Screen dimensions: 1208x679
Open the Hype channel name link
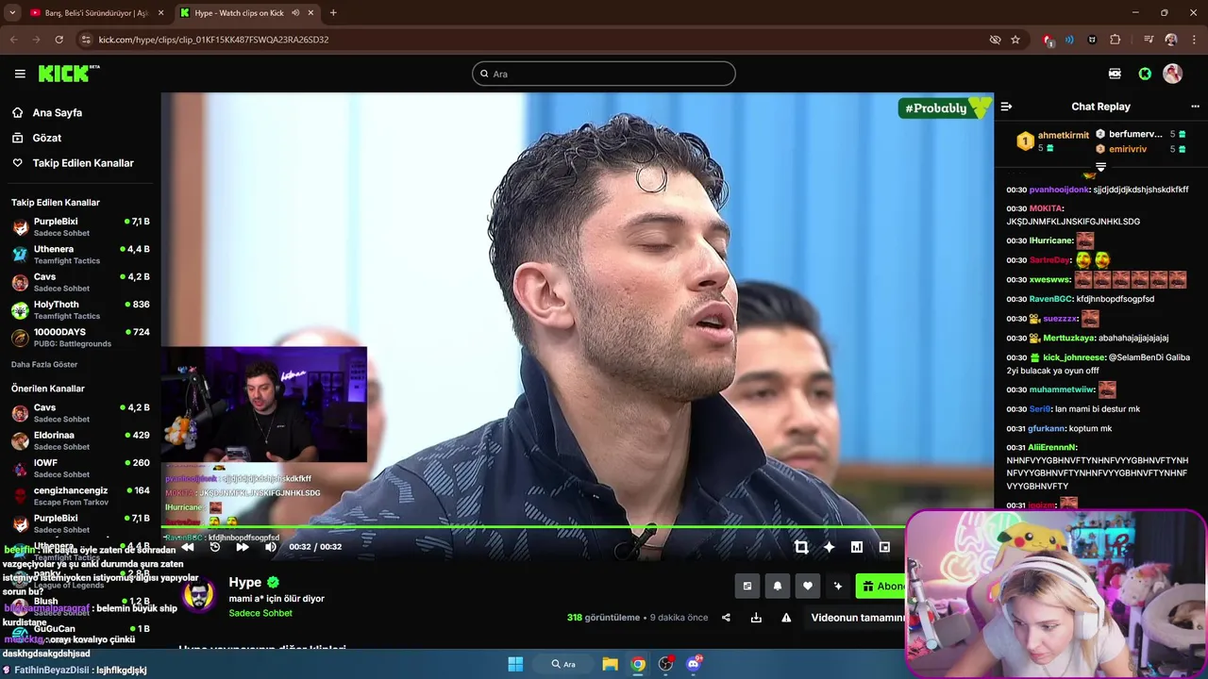click(x=244, y=582)
